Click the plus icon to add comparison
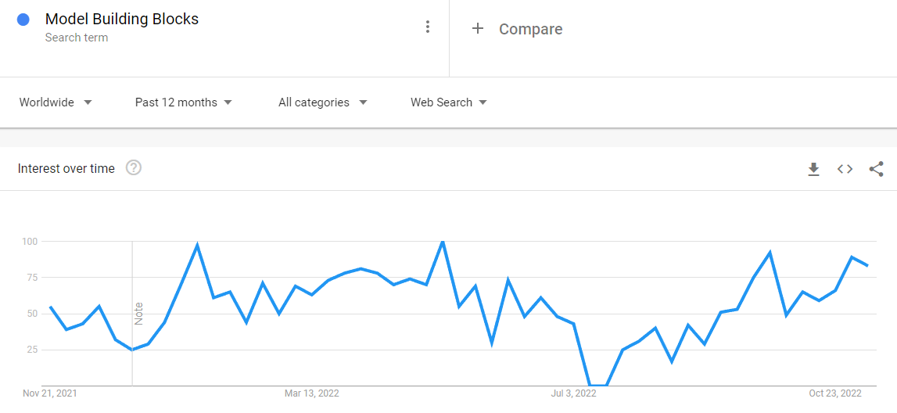The width and height of the screenshot is (897, 413). coord(478,29)
